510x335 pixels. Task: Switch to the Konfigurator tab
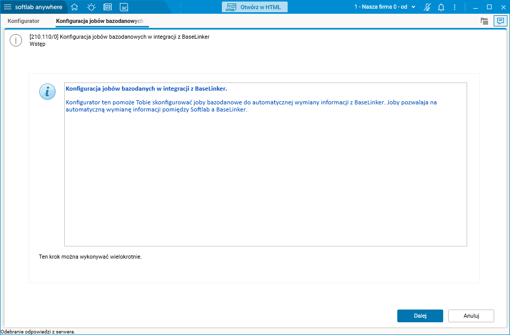point(23,21)
